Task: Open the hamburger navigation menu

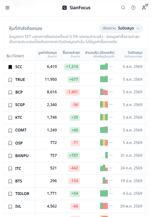Action: pos(7,8)
